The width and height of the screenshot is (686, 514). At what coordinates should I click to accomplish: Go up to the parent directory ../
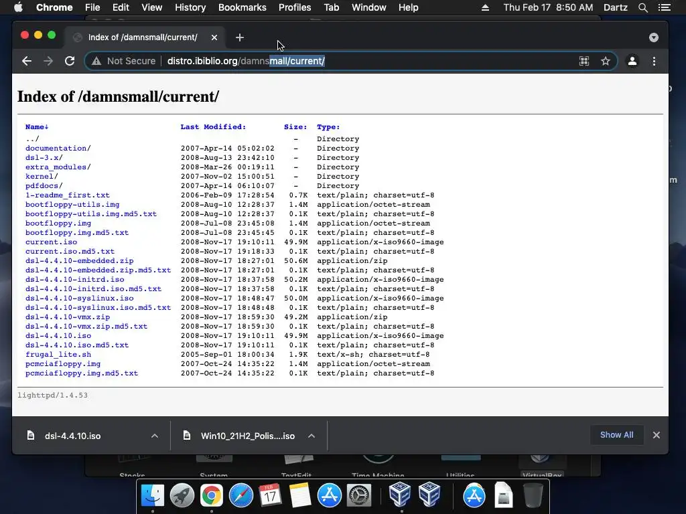click(x=32, y=139)
